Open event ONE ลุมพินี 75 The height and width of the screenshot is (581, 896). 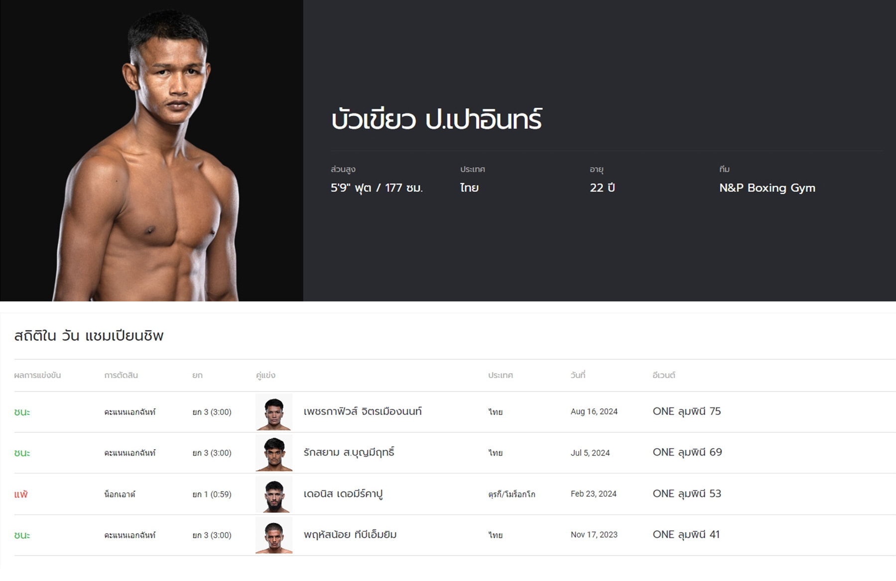[x=687, y=411]
